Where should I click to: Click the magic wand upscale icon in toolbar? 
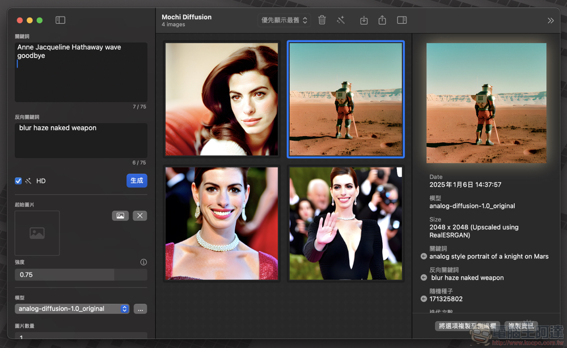[x=341, y=20]
